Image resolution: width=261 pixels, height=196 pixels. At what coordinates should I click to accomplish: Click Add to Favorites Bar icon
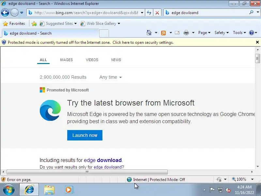(x=34, y=24)
